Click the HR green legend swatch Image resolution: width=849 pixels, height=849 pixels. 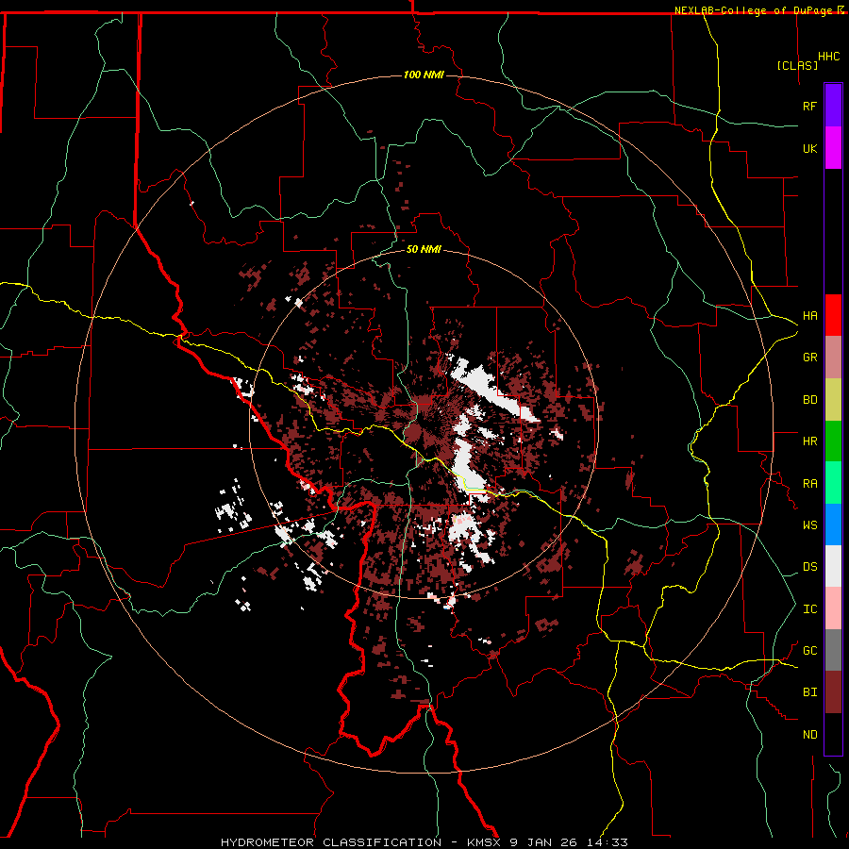click(833, 441)
